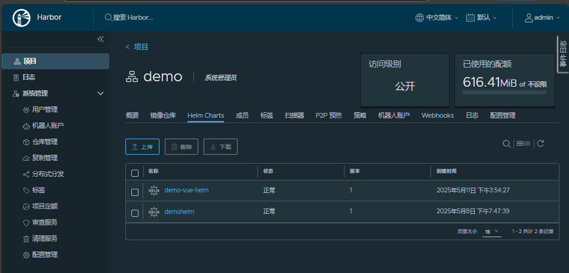Image resolution: width=569 pixels, height=273 pixels.
Task: Click timestamp 2025年5月11日 下午3:54:27
Action: pyautogui.click(x=473, y=190)
